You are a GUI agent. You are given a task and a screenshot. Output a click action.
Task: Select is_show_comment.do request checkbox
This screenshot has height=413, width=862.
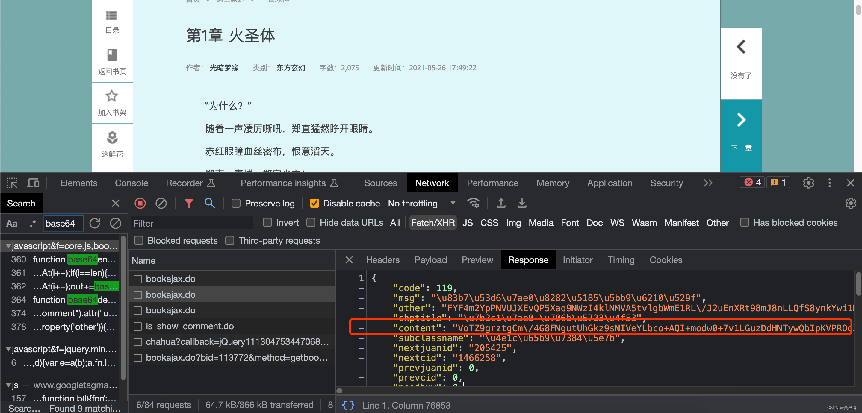pyautogui.click(x=137, y=327)
